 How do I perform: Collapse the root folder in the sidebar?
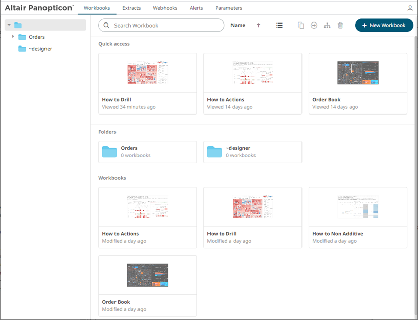click(8, 24)
